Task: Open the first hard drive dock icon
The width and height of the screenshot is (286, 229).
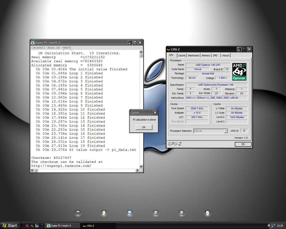Action: pos(156,213)
